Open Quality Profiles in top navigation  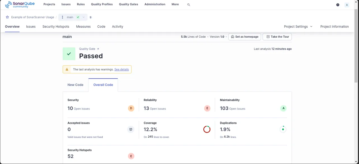point(102,4)
